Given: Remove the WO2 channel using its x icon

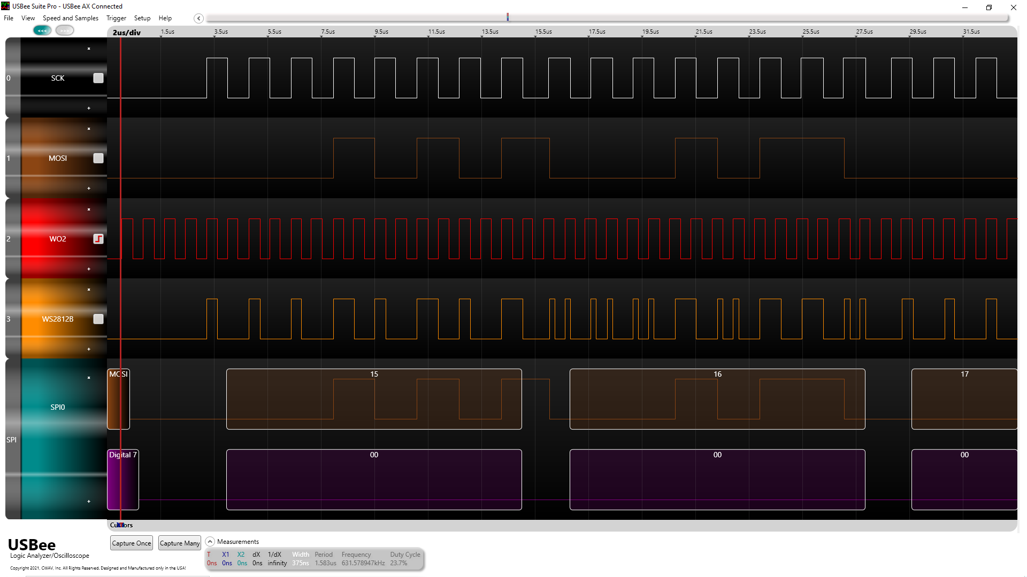Looking at the screenshot, I should tap(89, 209).
